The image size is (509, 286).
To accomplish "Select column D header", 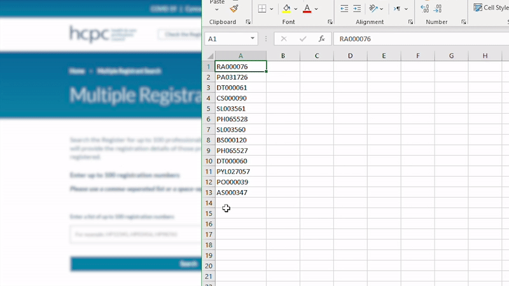I will coord(351,56).
